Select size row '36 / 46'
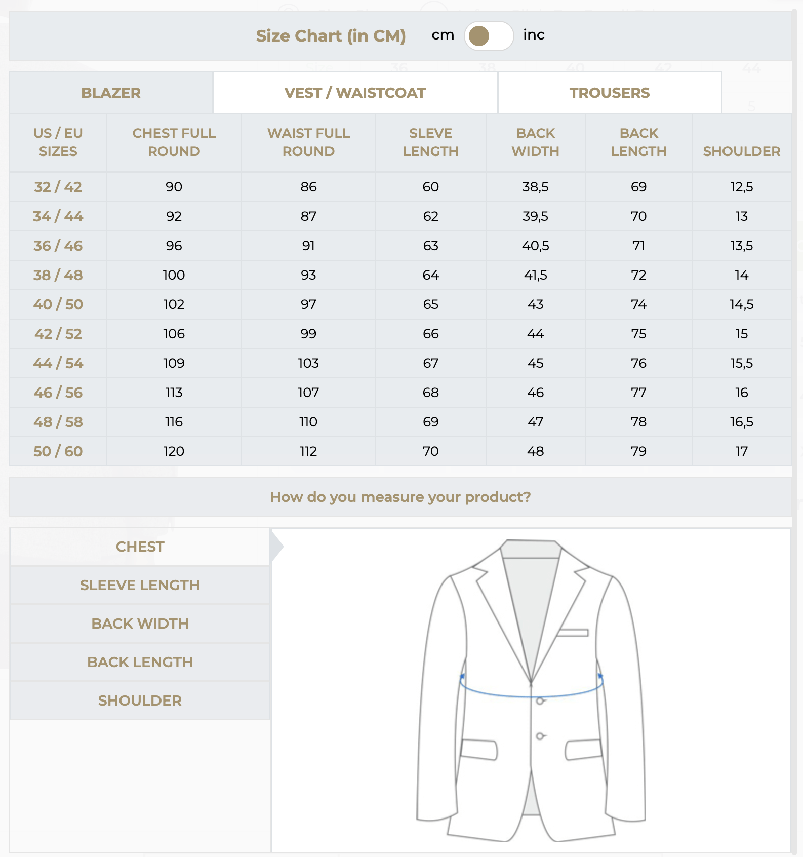This screenshot has width=803, height=857. click(x=400, y=246)
